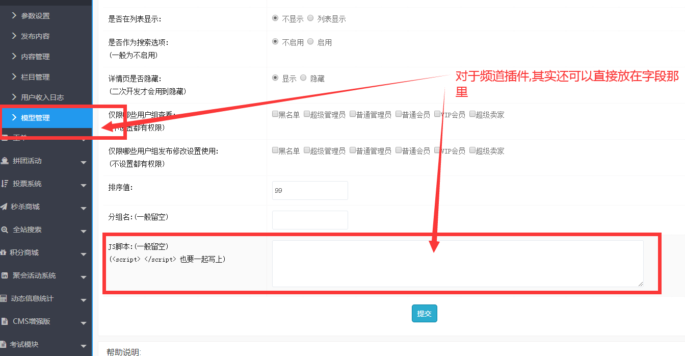Select 启用 for search option
Image resolution: width=685 pixels, height=356 pixels.
[310, 42]
